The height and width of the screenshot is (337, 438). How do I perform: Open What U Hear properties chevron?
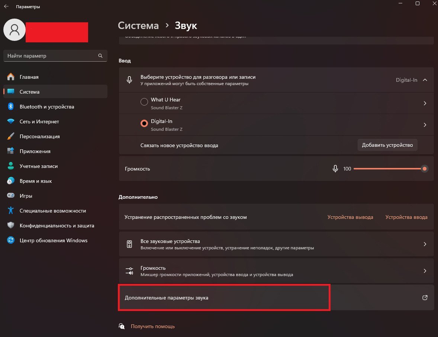tap(425, 103)
